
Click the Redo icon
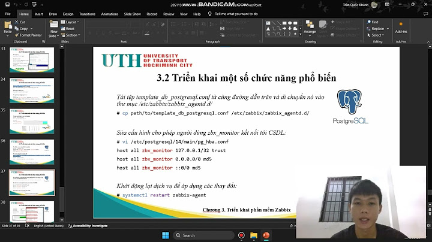click(26, 4)
